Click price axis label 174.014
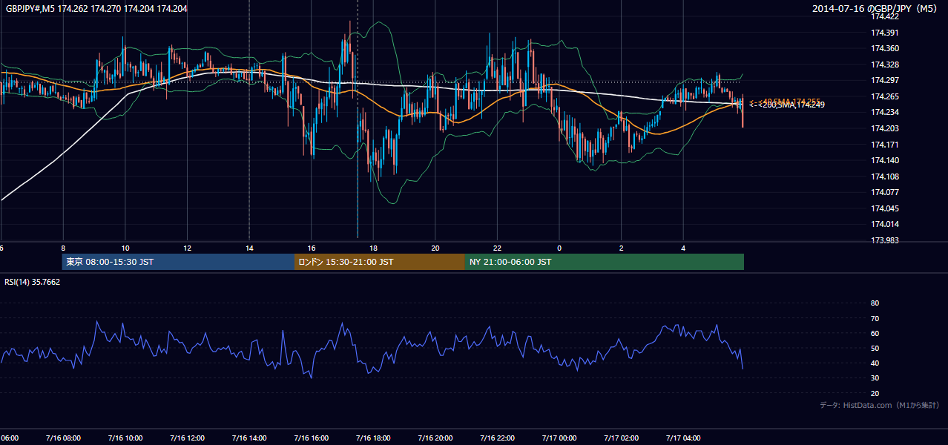The width and height of the screenshot is (948, 445). coord(886,224)
